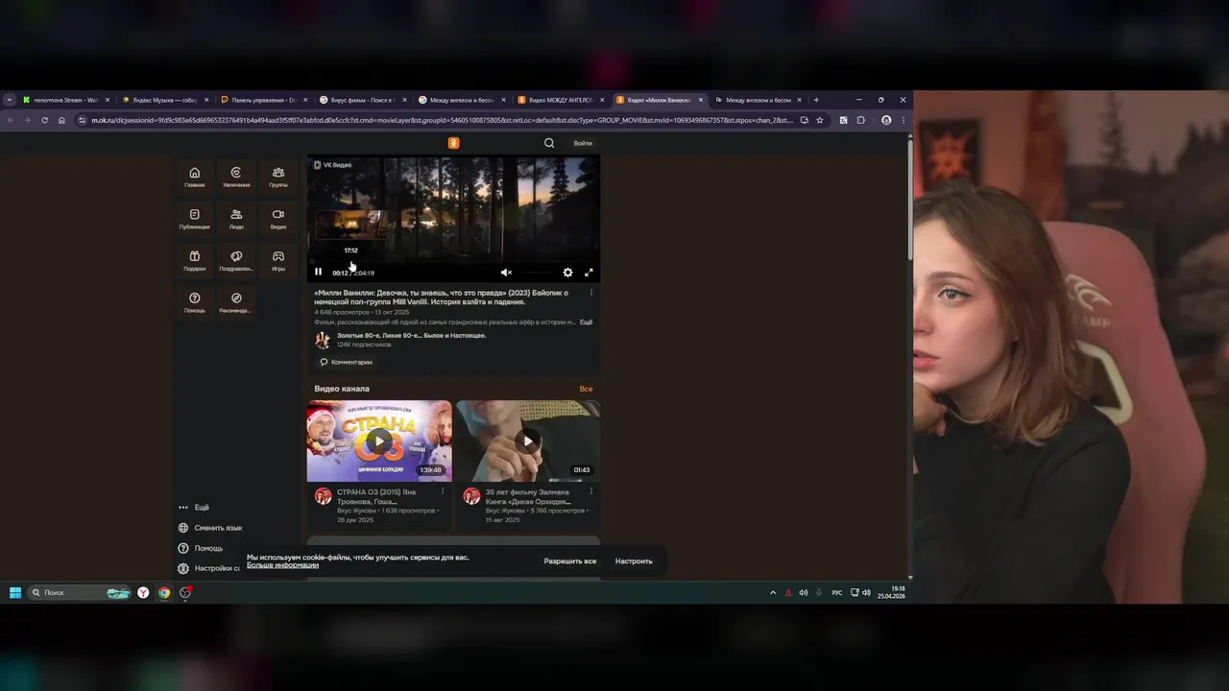Open the Игры sidebar tile
The height and width of the screenshot is (691, 1229).
278,261
